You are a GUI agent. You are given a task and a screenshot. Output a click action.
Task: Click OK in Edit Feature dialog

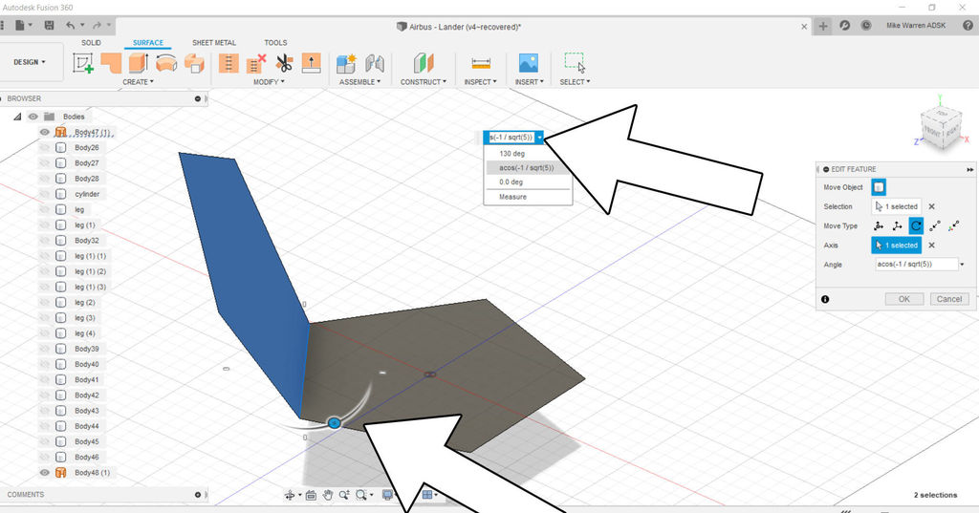(x=904, y=300)
